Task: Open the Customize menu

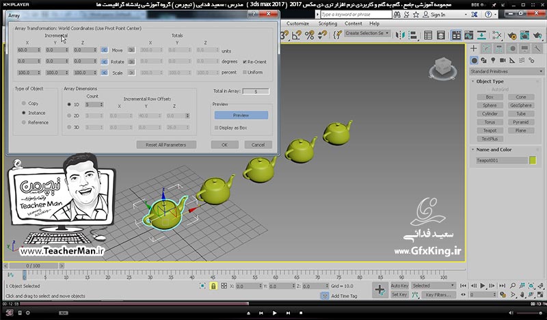Action: point(297,23)
